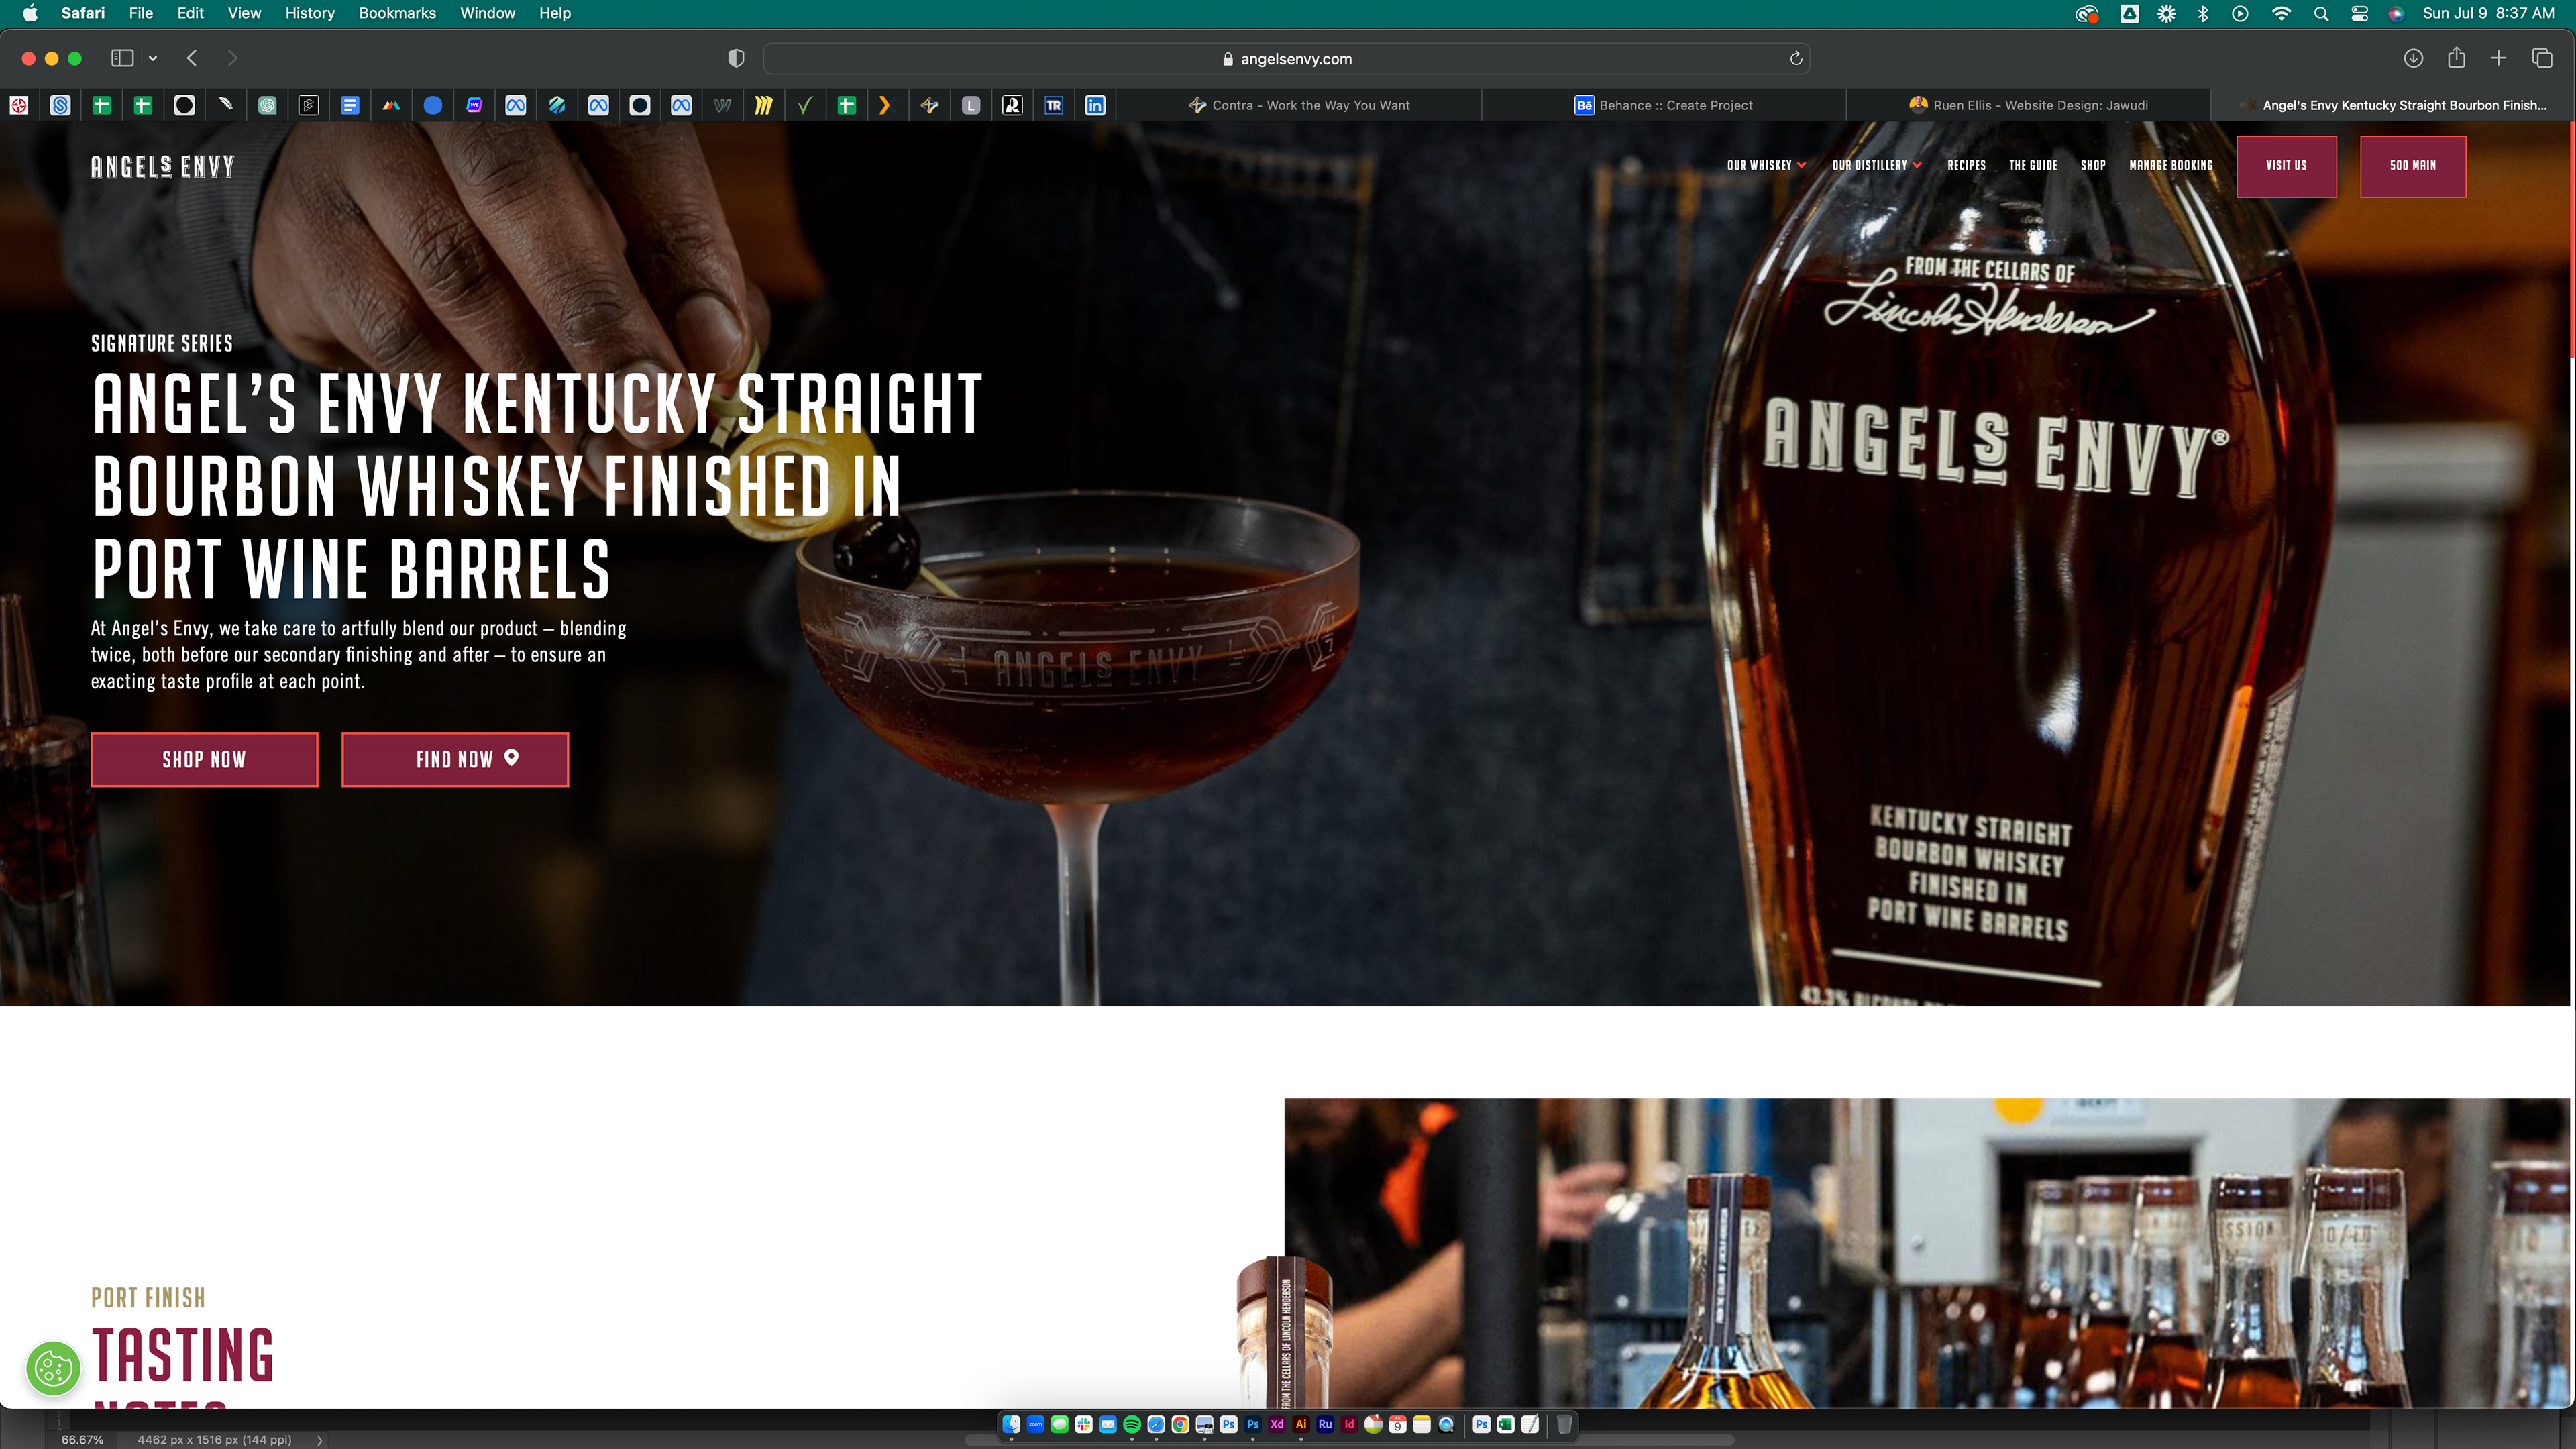Expand the Our Distillery dropdown
This screenshot has height=1449, width=2576.
tap(1876, 165)
